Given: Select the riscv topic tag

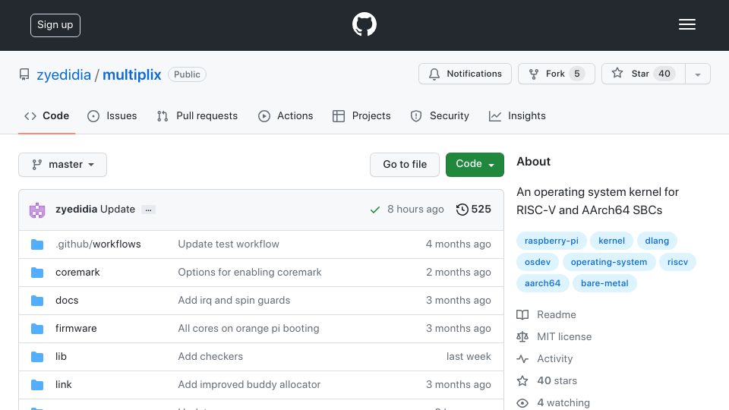Looking at the screenshot, I should [x=677, y=262].
